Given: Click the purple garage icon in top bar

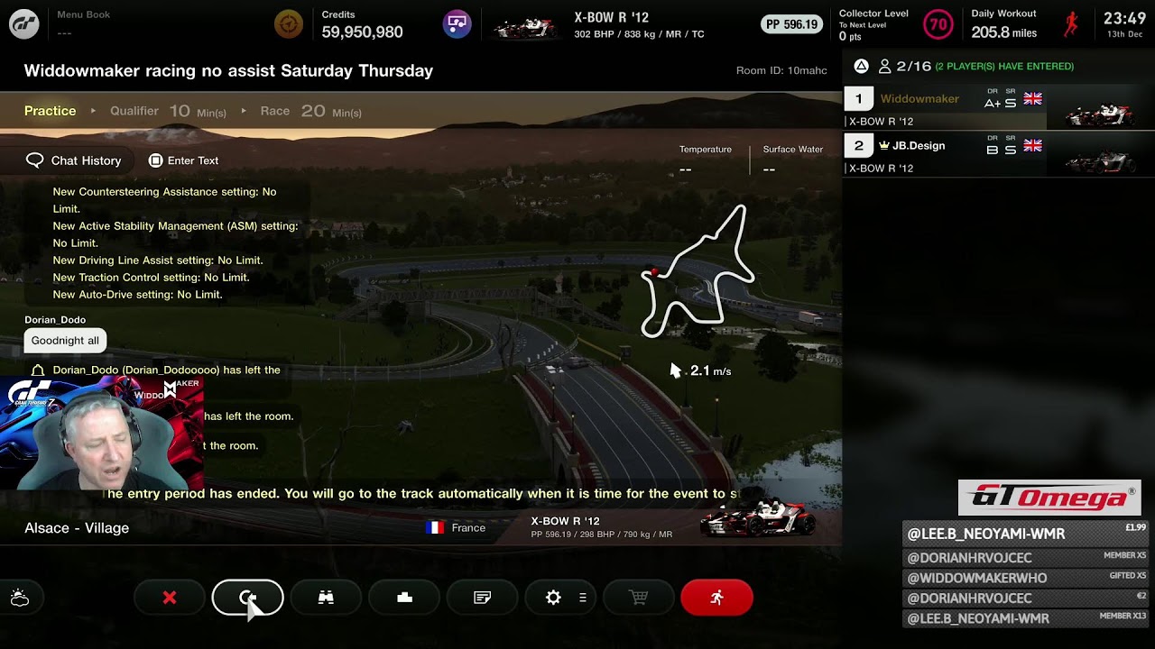Looking at the screenshot, I should [x=457, y=24].
